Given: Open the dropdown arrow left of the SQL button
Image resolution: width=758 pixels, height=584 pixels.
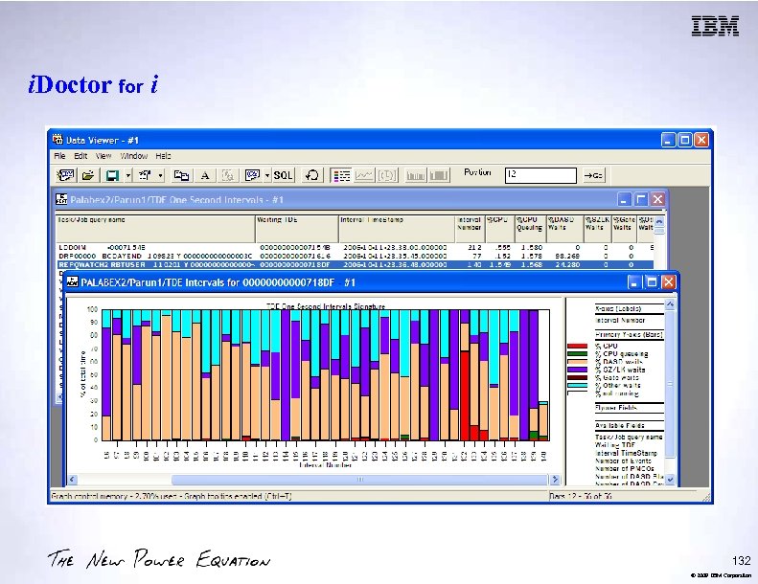Looking at the screenshot, I should click(x=267, y=175).
